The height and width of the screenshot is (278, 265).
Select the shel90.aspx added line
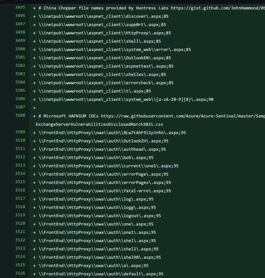click(x=100, y=257)
